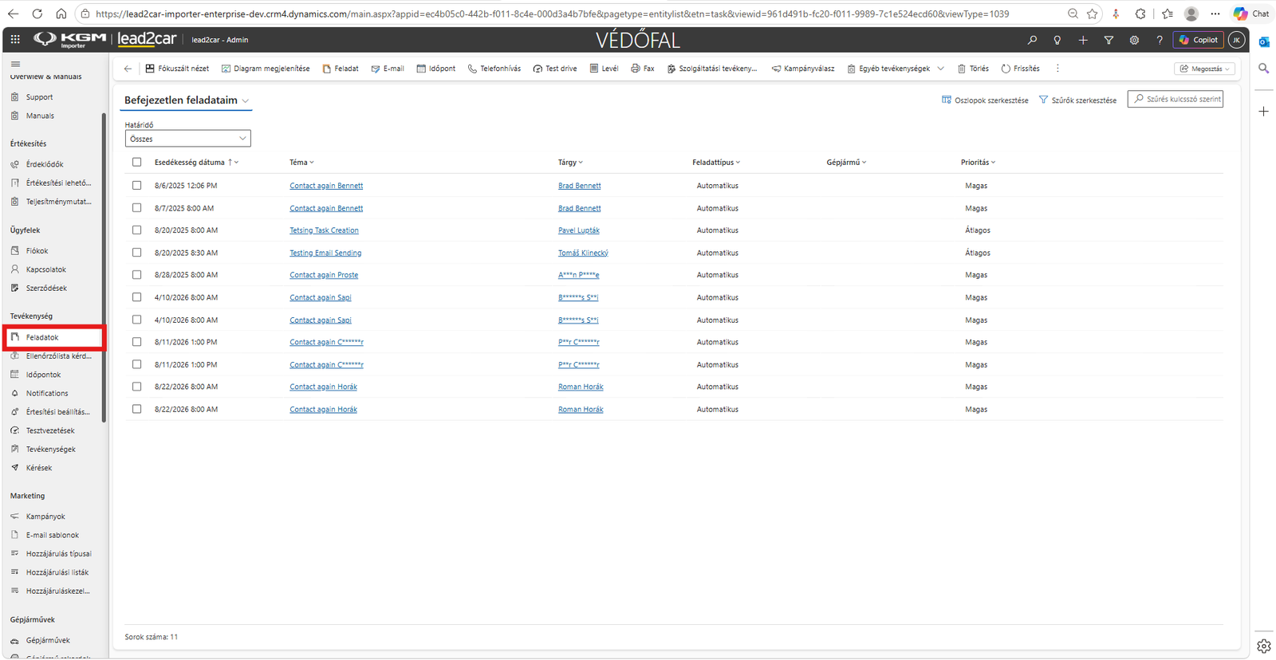Open the Határidő Összes dropdown
Screen dimensions: 1276x660
(187, 139)
